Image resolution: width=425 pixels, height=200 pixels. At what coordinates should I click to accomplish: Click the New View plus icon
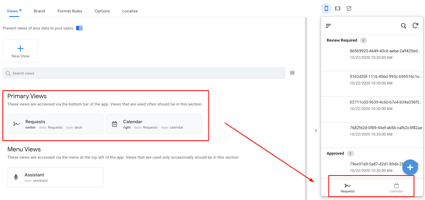point(20,48)
